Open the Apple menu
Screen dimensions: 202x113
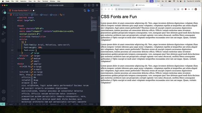(3, 1)
